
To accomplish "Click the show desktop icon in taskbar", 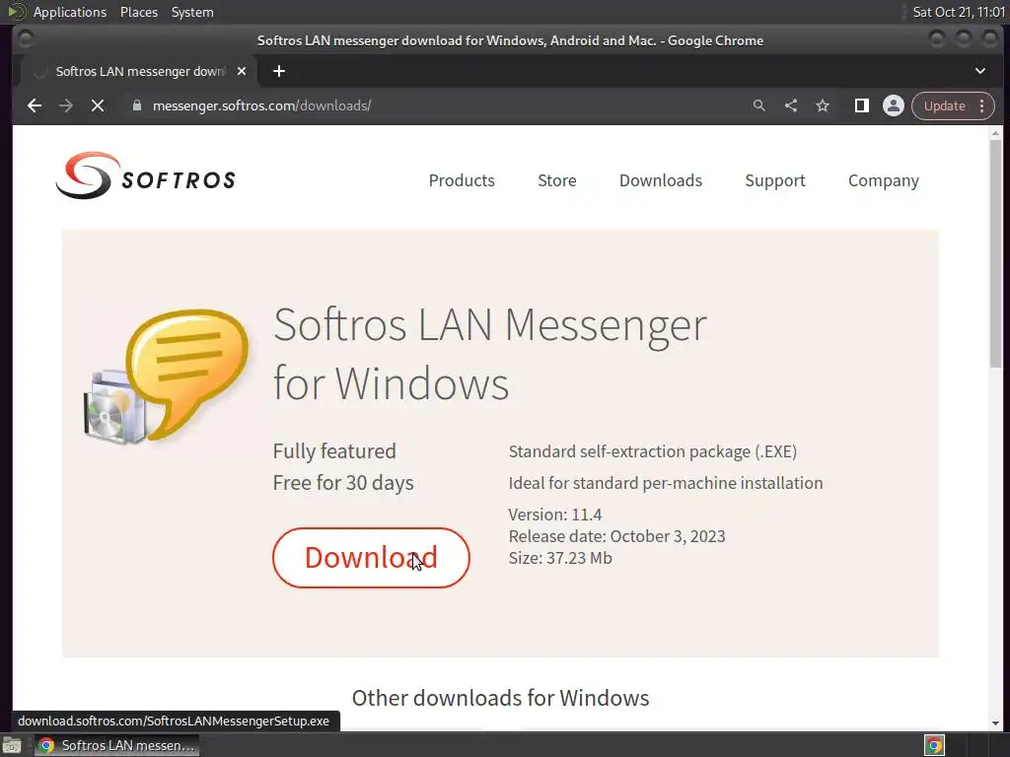I will coord(12,746).
